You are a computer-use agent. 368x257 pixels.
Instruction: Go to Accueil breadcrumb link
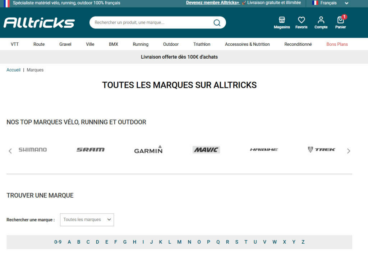13,70
